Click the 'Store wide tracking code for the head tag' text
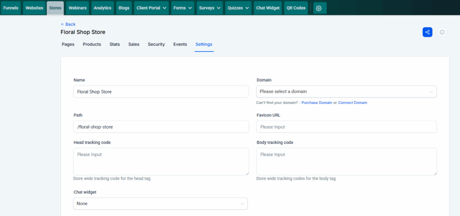 tap(112, 178)
